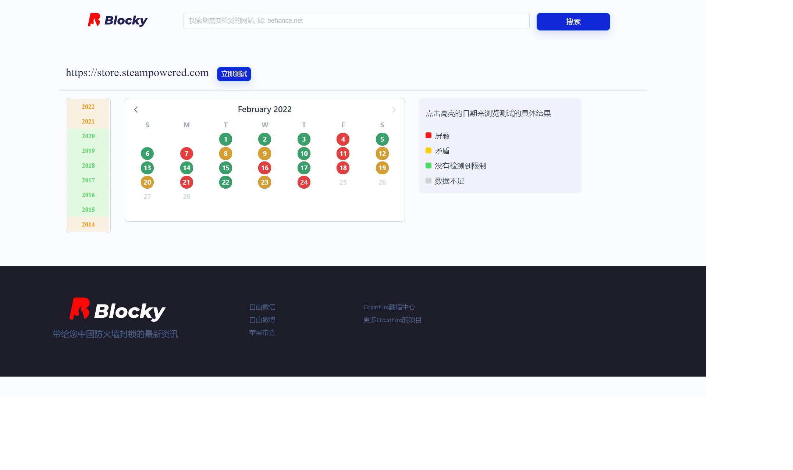Open green result for February 1
Image resolution: width=793 pixels, height=470 pixels.
tap(225, 139)
